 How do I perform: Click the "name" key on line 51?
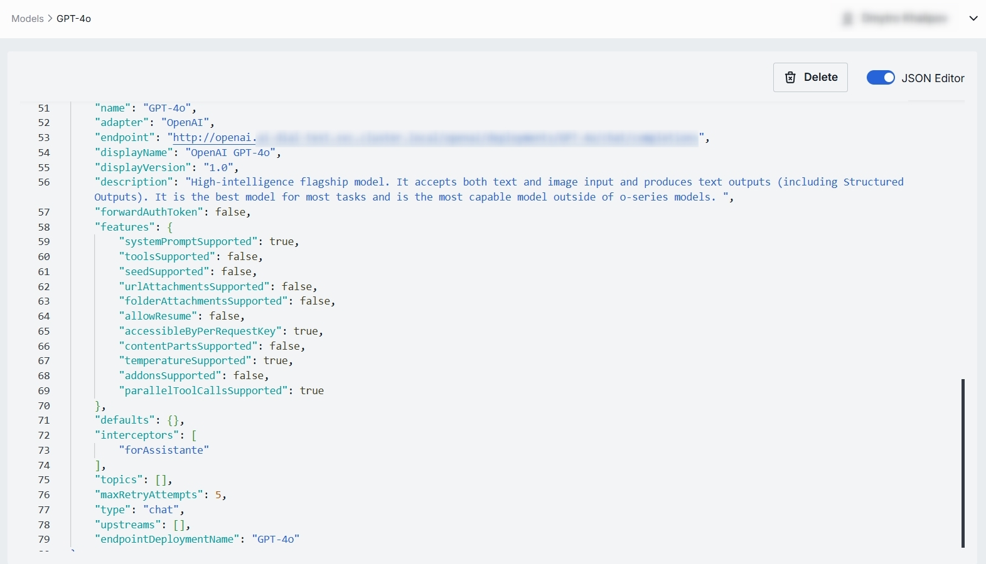click(x=113, y=108)
